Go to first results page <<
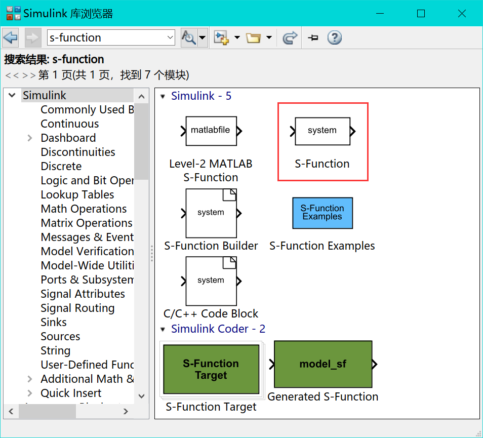Screen dimensions: 483x438 coord(12,75)
